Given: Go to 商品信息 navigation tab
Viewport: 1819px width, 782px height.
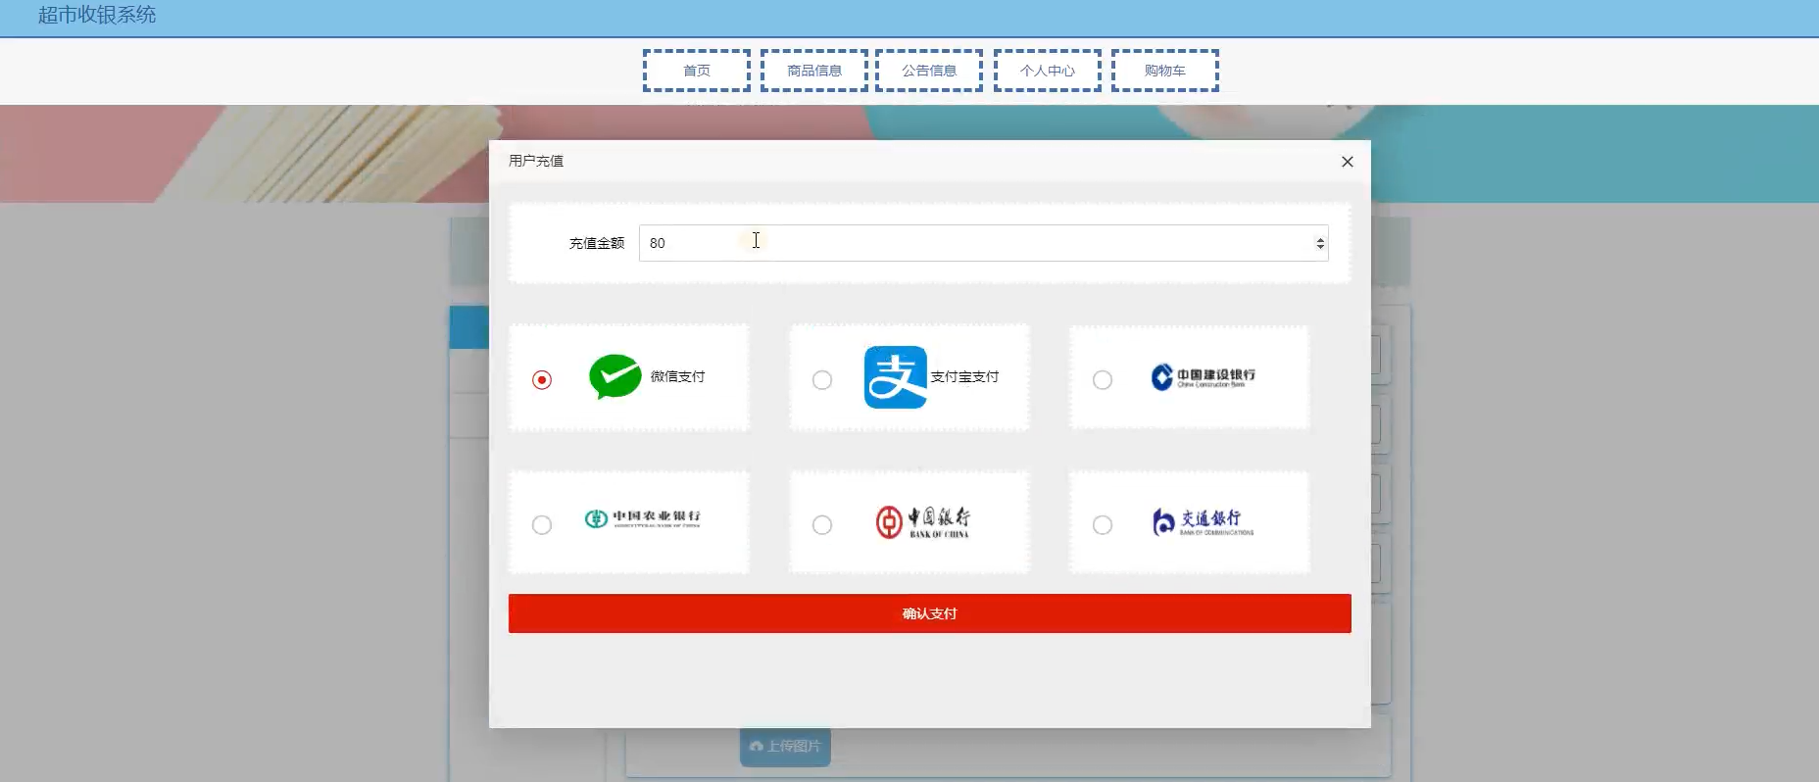Looking at the screenshot, I should (814, 71).
